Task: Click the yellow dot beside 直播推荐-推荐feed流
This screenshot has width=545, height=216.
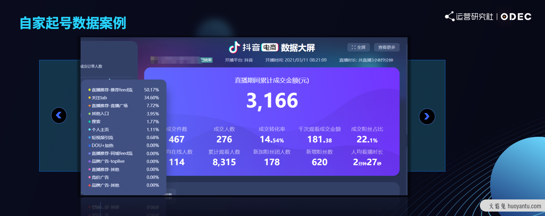Action: coord(89,90)
